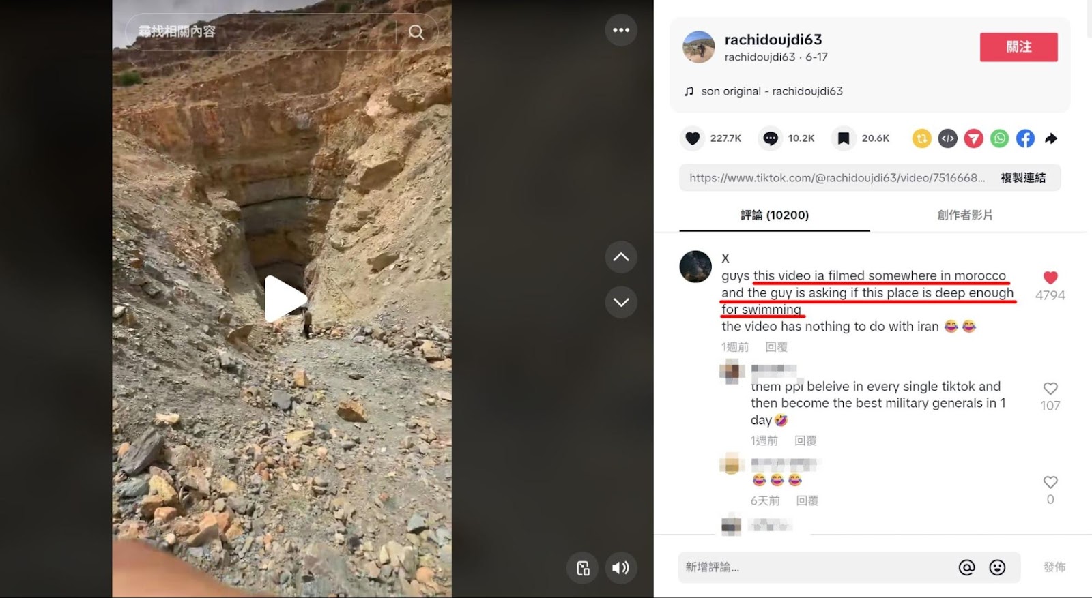The height and width of the screenshot is (598, 1092).
Task: Click 複製連結 to copy link
Action: click(1022, 178)
